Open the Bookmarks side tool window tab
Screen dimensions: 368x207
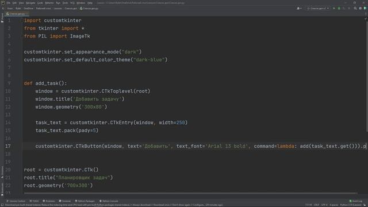[2, 189]
